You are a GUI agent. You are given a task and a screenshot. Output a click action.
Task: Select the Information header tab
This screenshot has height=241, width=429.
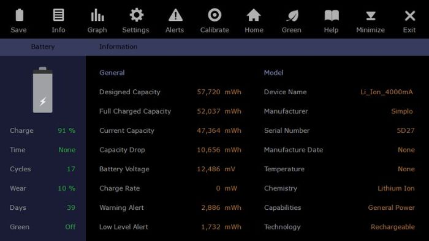click(x=118, y=46)
